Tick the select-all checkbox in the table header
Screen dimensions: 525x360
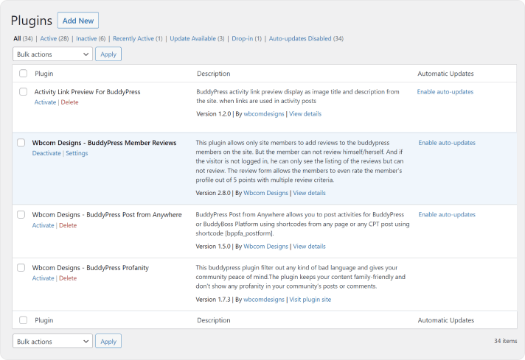[x=24, y=74]
